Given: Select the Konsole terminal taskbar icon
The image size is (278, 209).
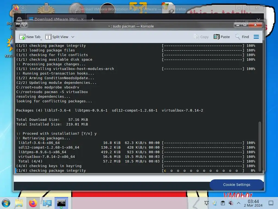Looking at the screenshot, I should point(61,203).
